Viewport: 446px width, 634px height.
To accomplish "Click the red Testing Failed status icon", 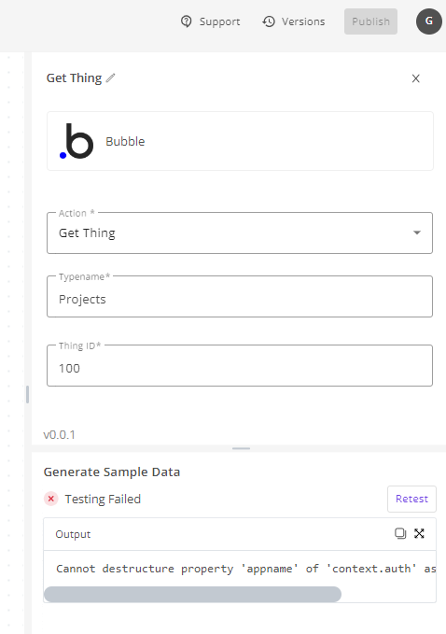I will pos(51,499).
